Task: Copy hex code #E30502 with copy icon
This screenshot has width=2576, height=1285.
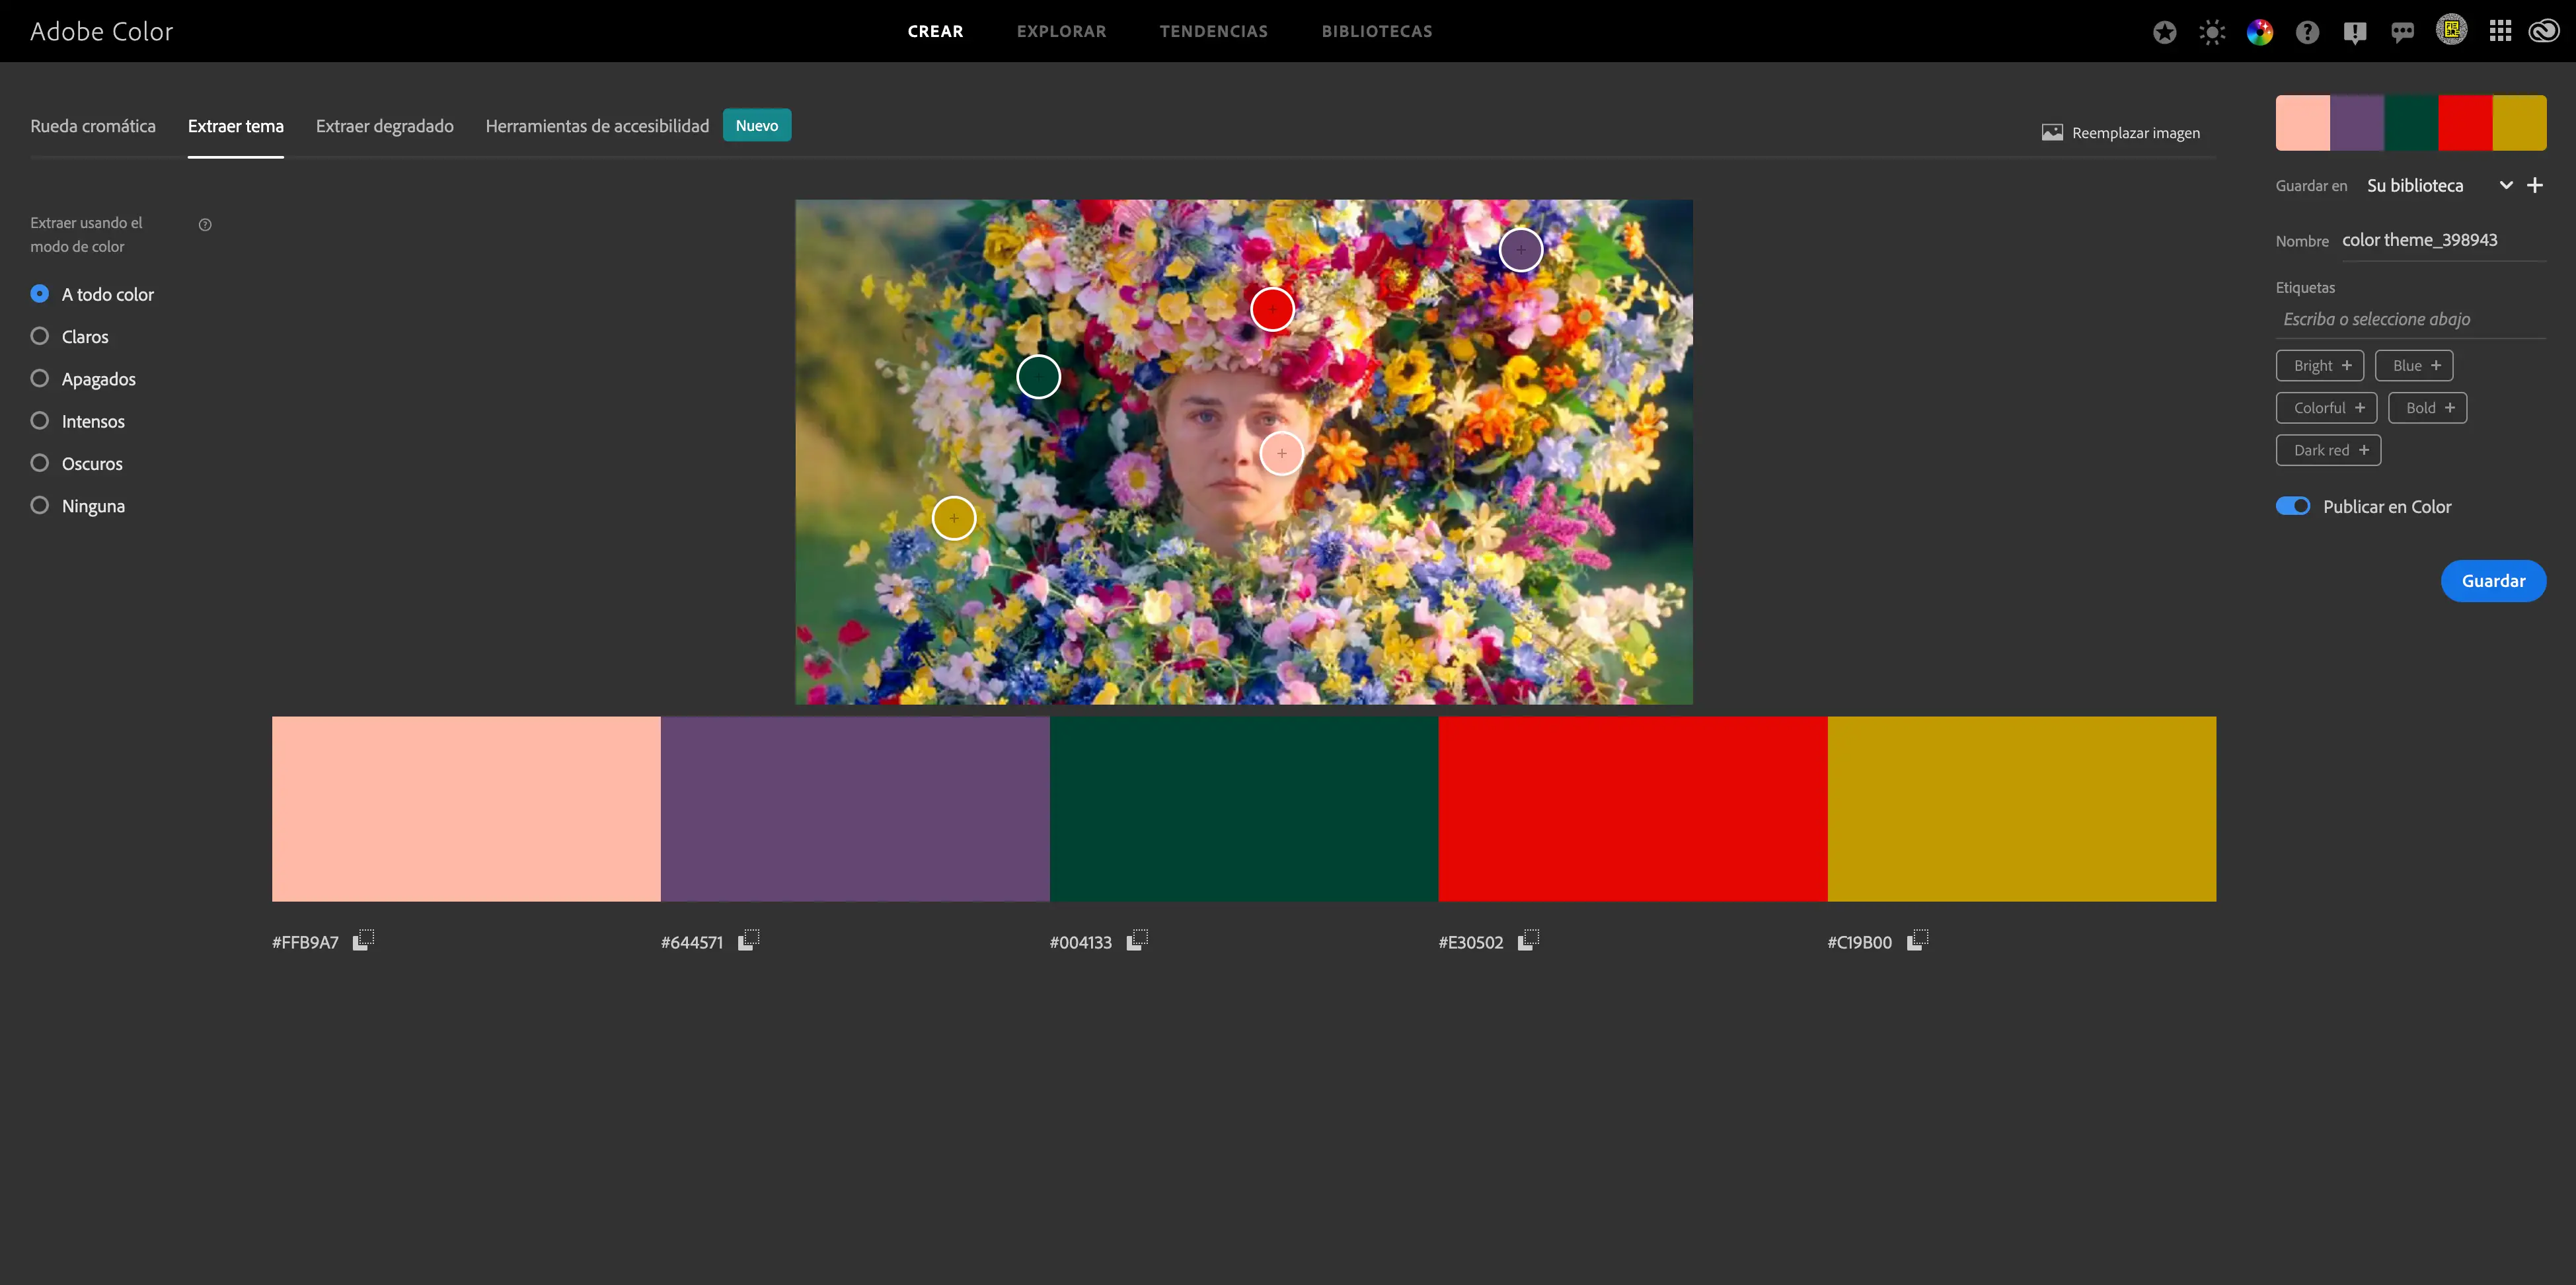Action: point(1528,940)
